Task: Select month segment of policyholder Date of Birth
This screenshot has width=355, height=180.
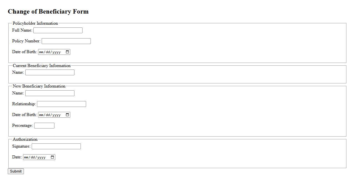Action: (42, 52)
